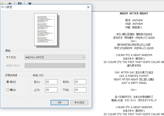
Task: Click the lyric line 'DAY AFTER DAY 変わり果てた姿は'
Action: click(x=134, y=72)
